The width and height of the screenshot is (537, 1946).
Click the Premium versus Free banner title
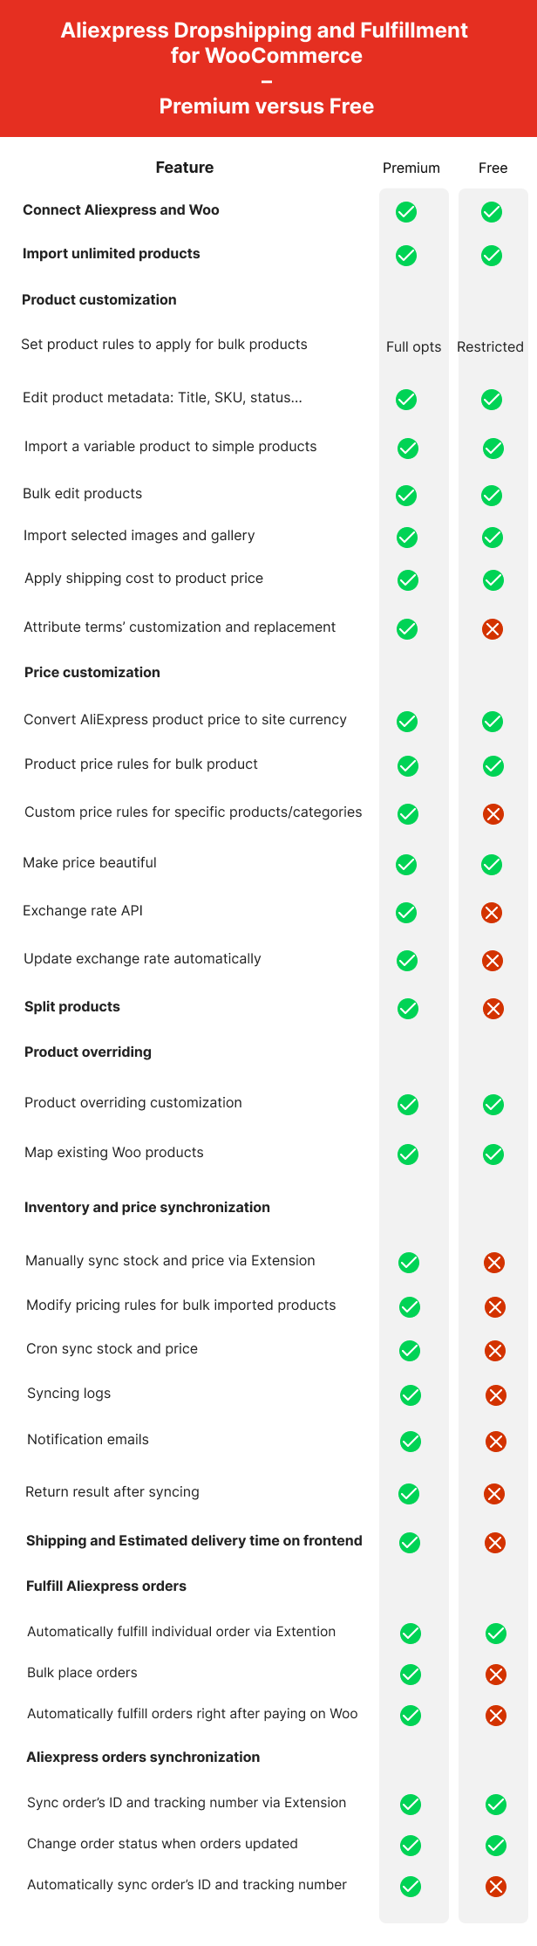267,106
